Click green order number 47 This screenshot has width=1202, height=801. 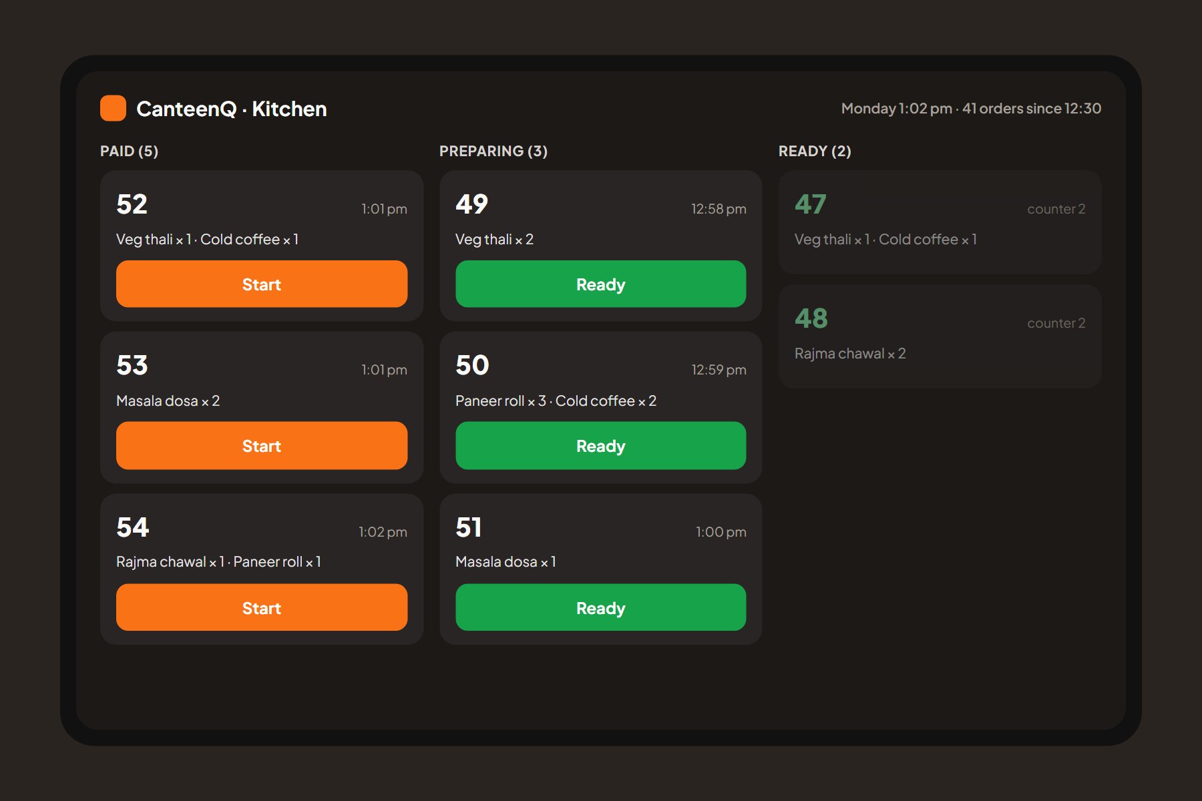[811, 204]
